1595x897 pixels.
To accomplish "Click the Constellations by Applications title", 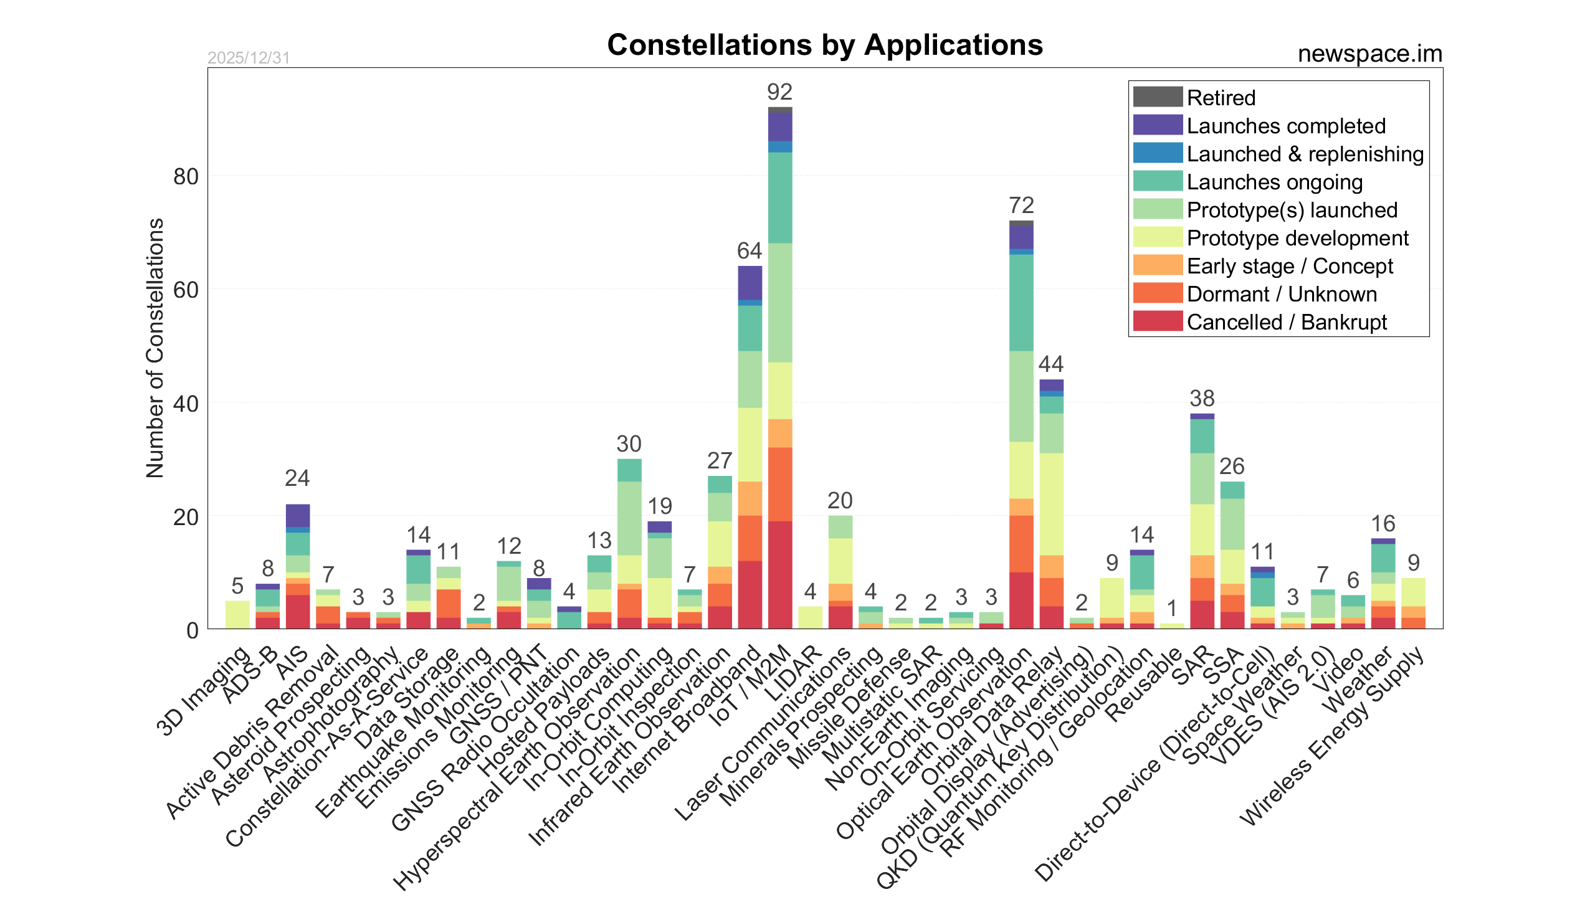I will point(824,45).
